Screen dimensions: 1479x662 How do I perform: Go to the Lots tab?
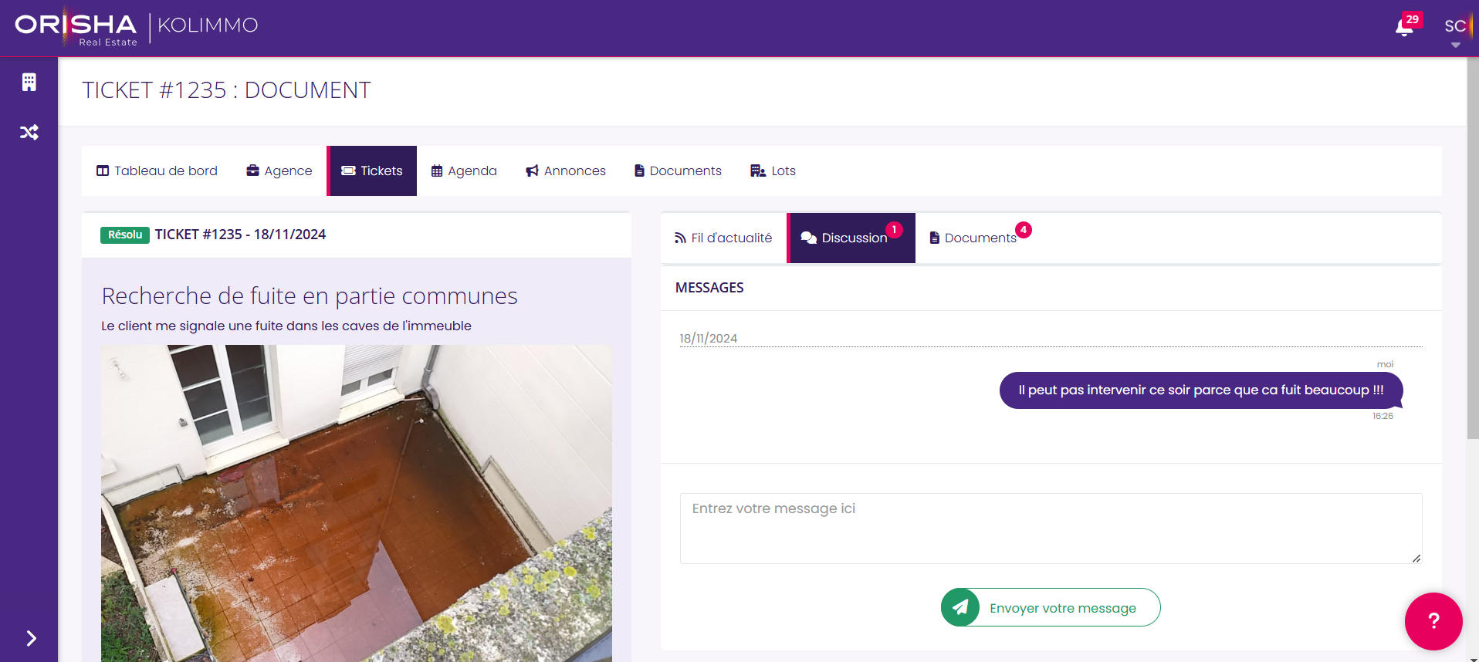pyautogui.click(x=773, y=171)
